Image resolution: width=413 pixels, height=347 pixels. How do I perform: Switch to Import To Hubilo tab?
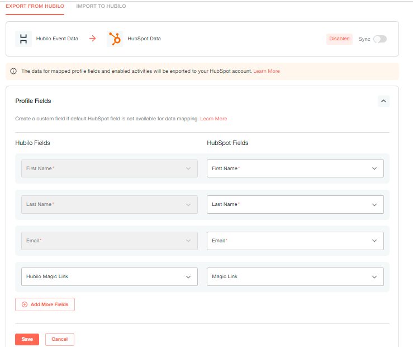click(101, 6)
